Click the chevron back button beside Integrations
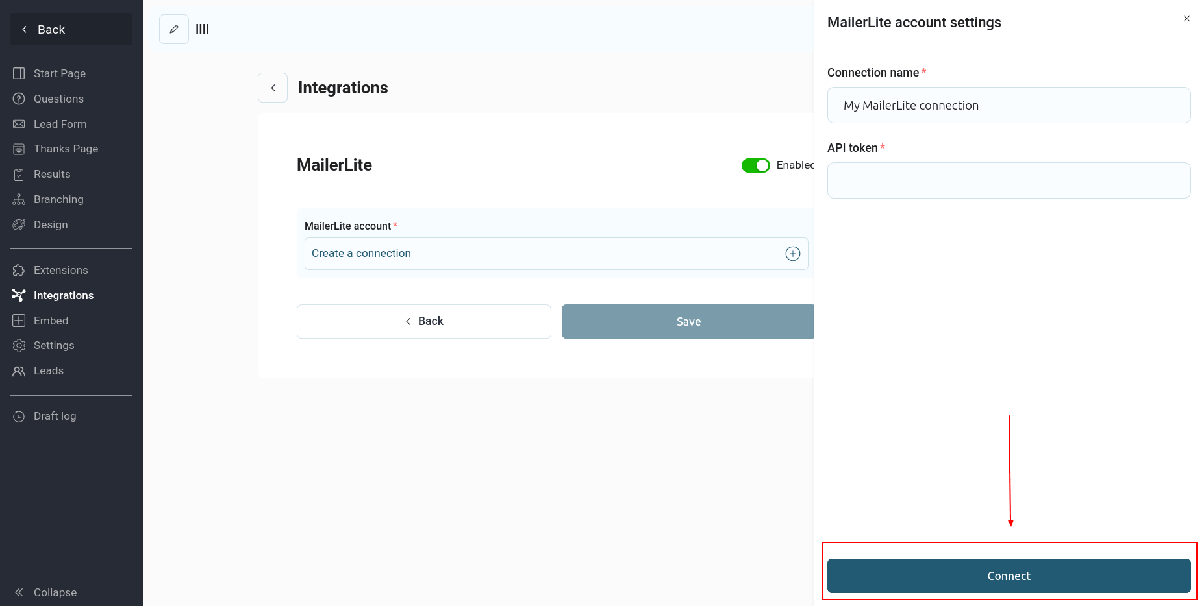1204x606 pixels. 273,88
